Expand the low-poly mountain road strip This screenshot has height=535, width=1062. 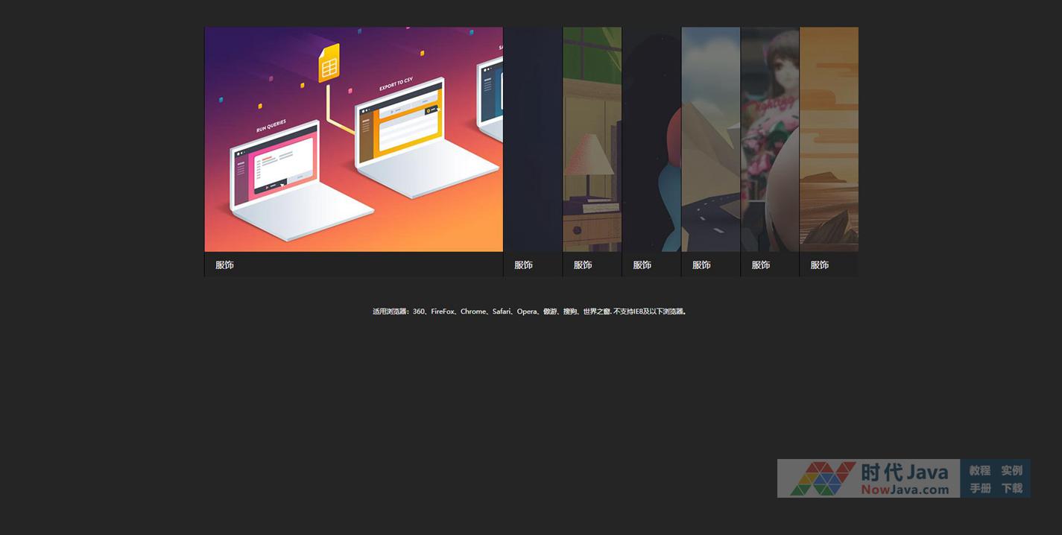[x=710, y=139]
